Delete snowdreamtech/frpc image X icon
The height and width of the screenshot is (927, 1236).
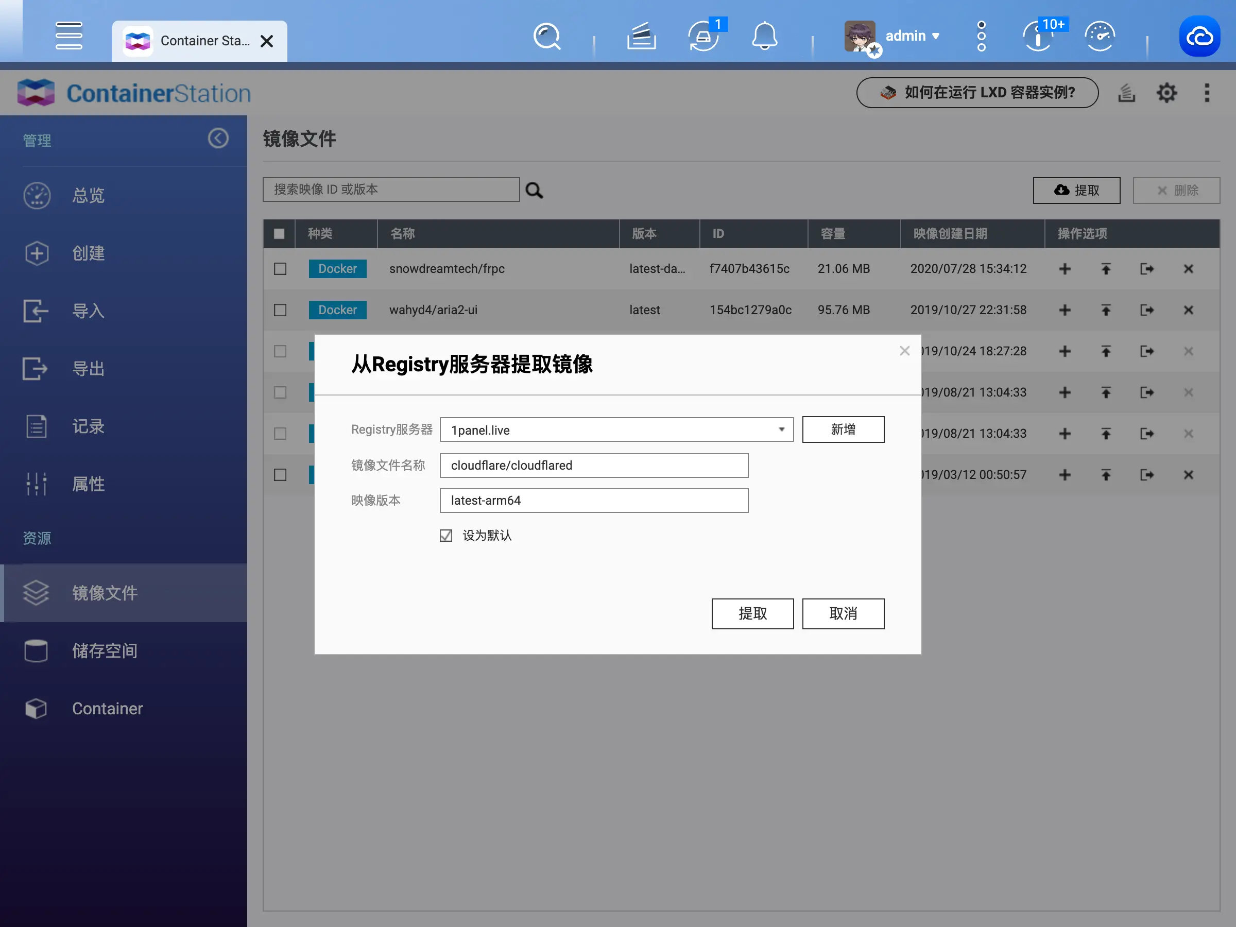(x=1189, y=269)
